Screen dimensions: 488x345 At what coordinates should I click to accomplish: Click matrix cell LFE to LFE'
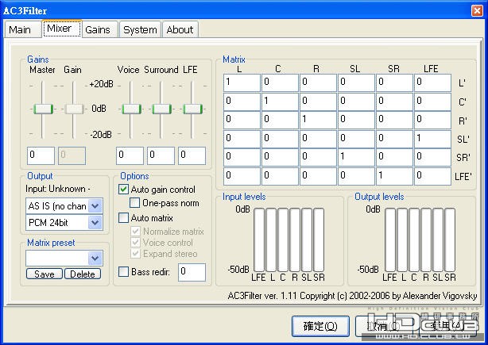pyautogui.click(x=432, y=176)
